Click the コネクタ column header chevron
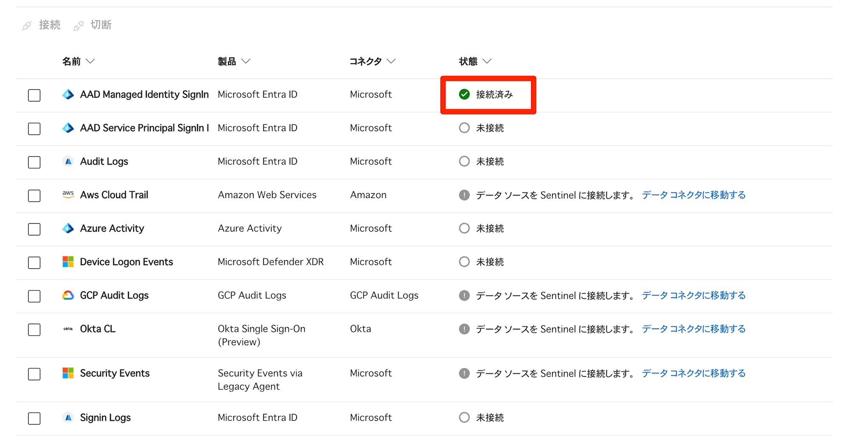The image size is (851, 445). (391, 61)
